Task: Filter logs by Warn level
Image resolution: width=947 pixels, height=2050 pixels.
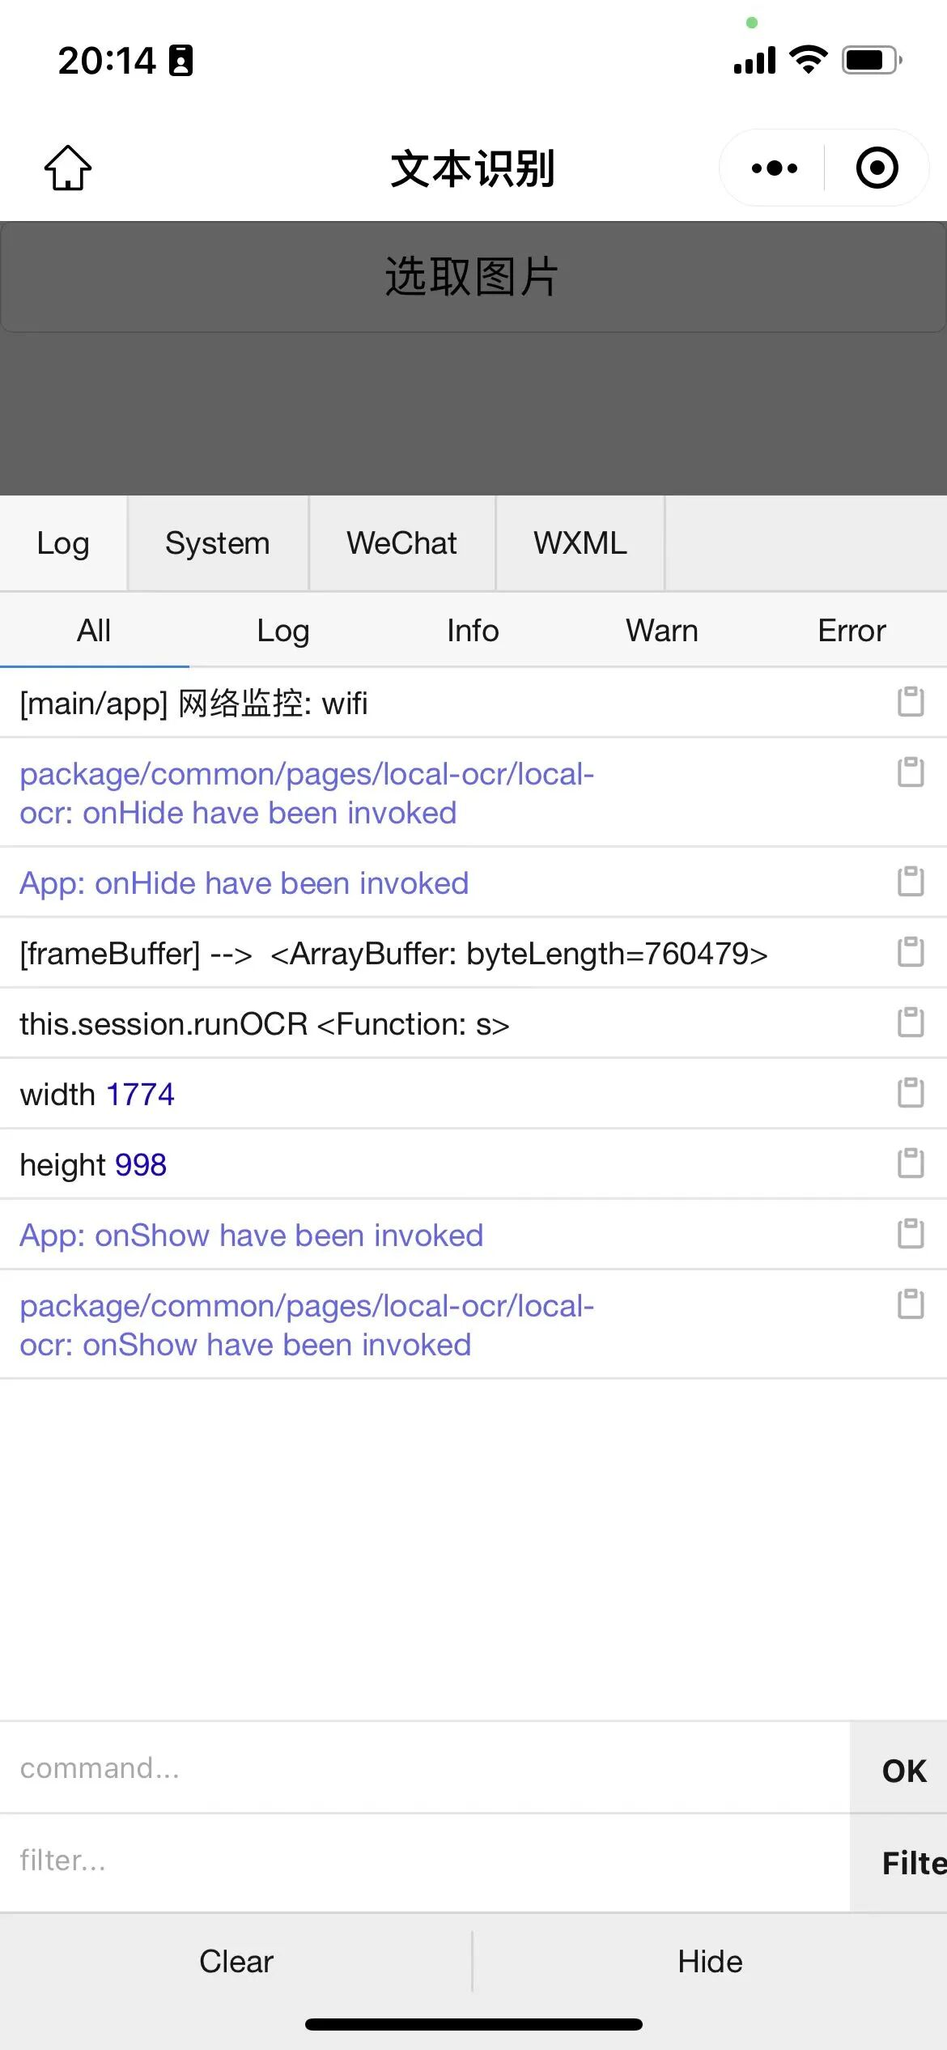Action: pyautogui.click(x=661, y=631)
